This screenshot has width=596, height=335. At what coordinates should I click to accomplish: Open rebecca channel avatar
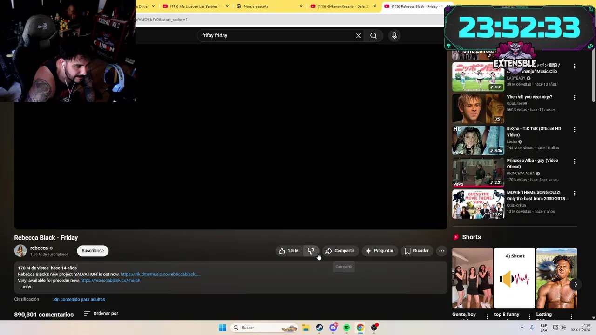coord(20,251)
